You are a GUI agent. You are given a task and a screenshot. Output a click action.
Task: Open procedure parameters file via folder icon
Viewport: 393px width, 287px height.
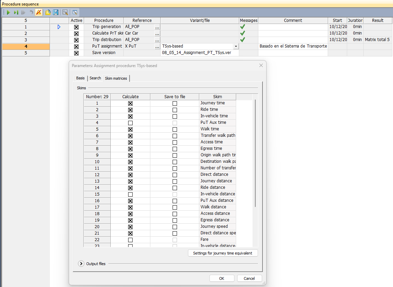[48, 12]
